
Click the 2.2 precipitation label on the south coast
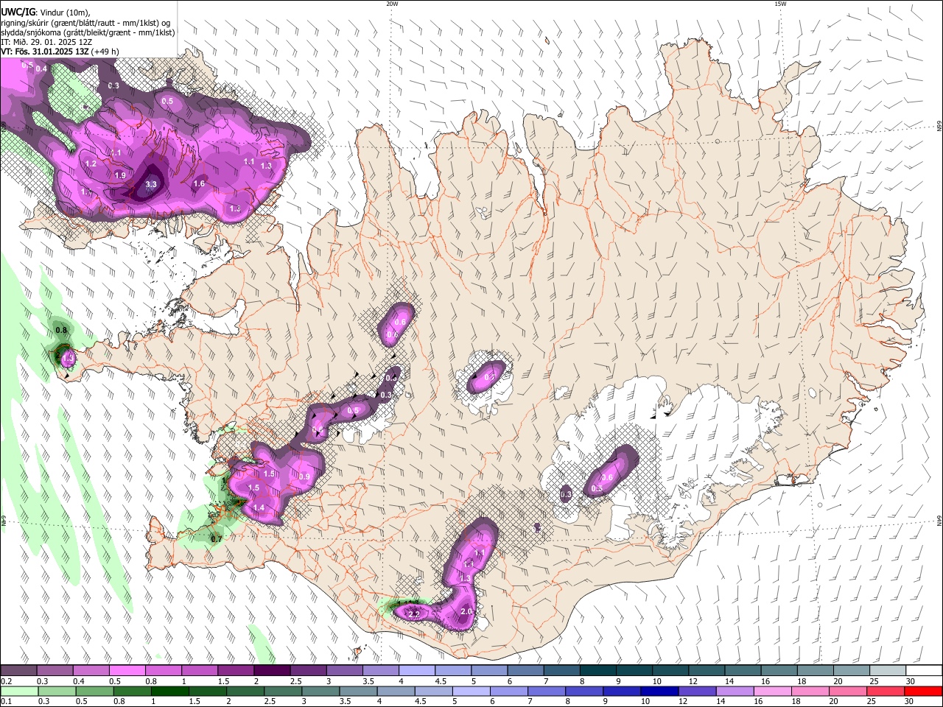tap(414, 613)
